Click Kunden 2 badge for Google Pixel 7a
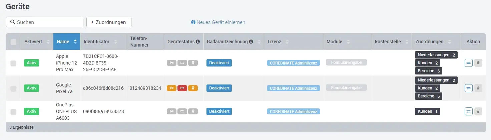 coord(428,88)
